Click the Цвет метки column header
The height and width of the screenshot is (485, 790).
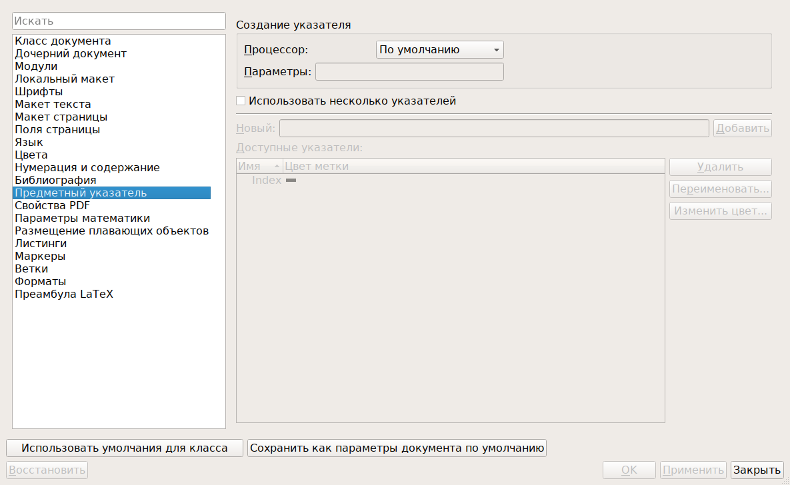pos(473,166)
